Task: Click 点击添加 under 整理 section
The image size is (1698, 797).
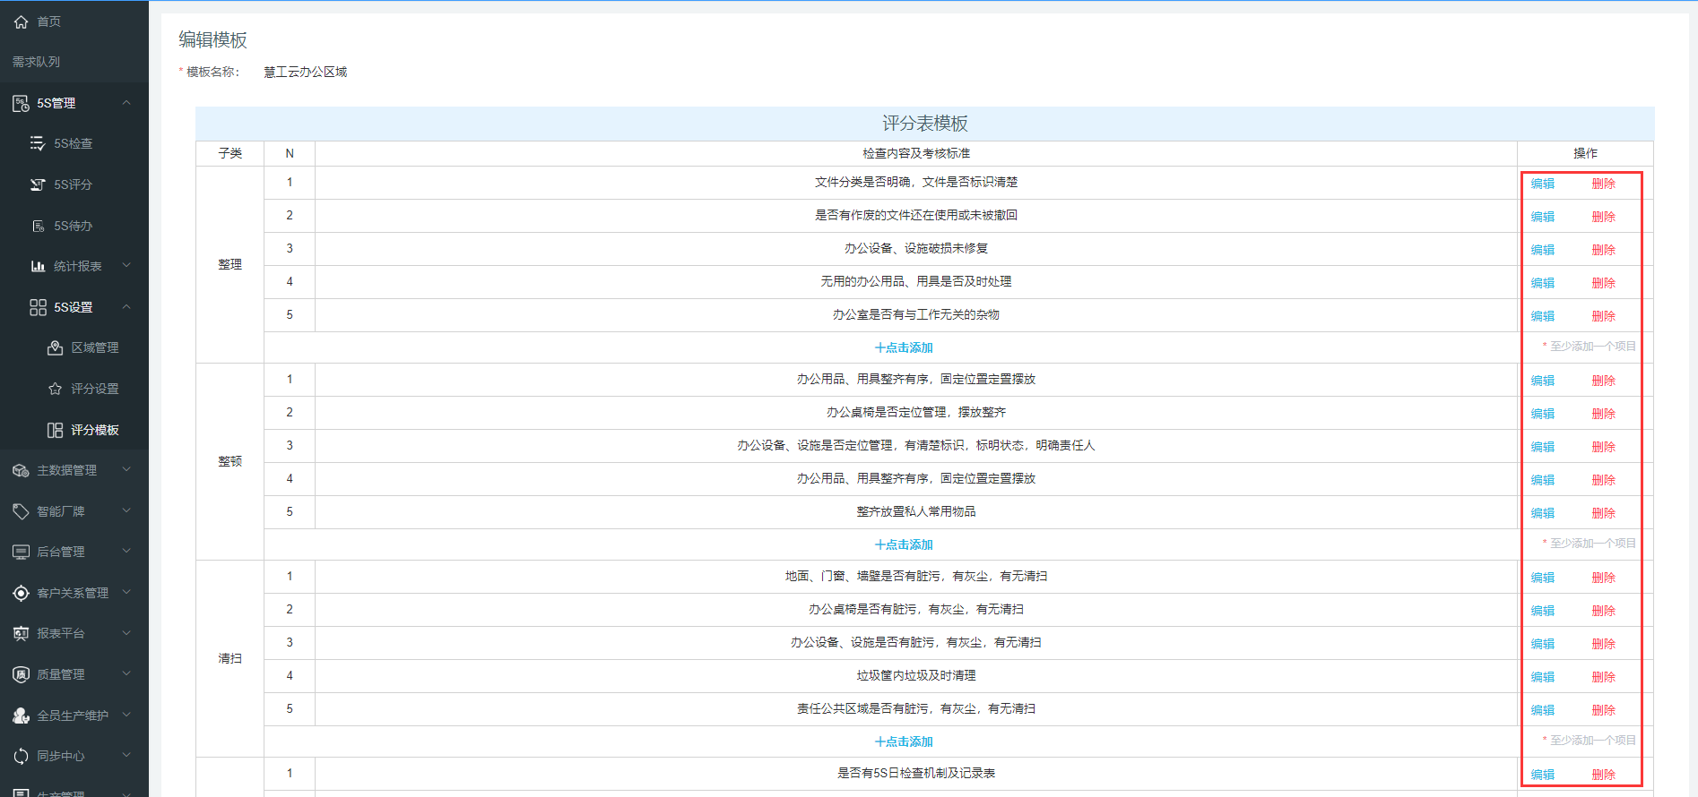Action: (x=904, y=347)
